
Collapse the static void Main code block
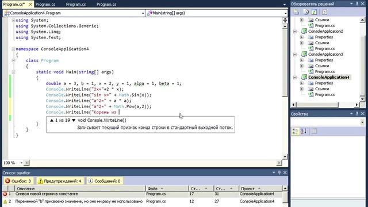coord(13,72)
